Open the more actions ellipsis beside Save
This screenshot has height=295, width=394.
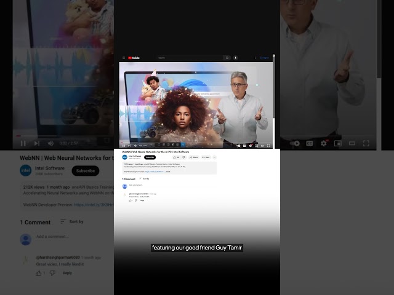click(214, 157)
